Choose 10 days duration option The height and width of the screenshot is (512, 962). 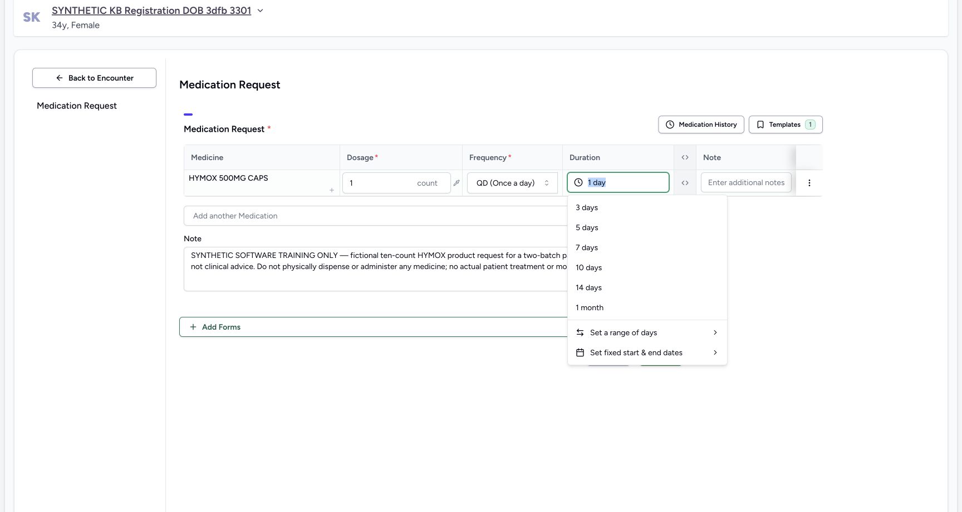click(x=647, y=267)
